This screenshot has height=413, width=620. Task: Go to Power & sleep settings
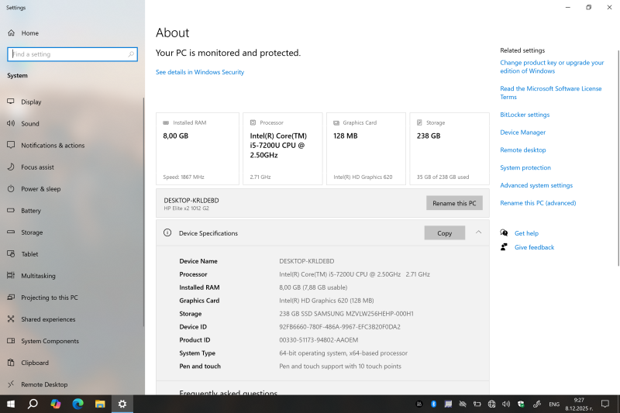point(40,188)
